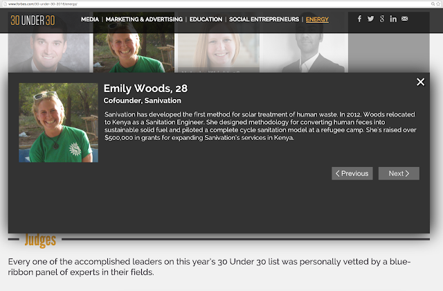Select the red-haired woman thumbnail
This screenshot has height=291, width=443.
(x=219, y=53)
